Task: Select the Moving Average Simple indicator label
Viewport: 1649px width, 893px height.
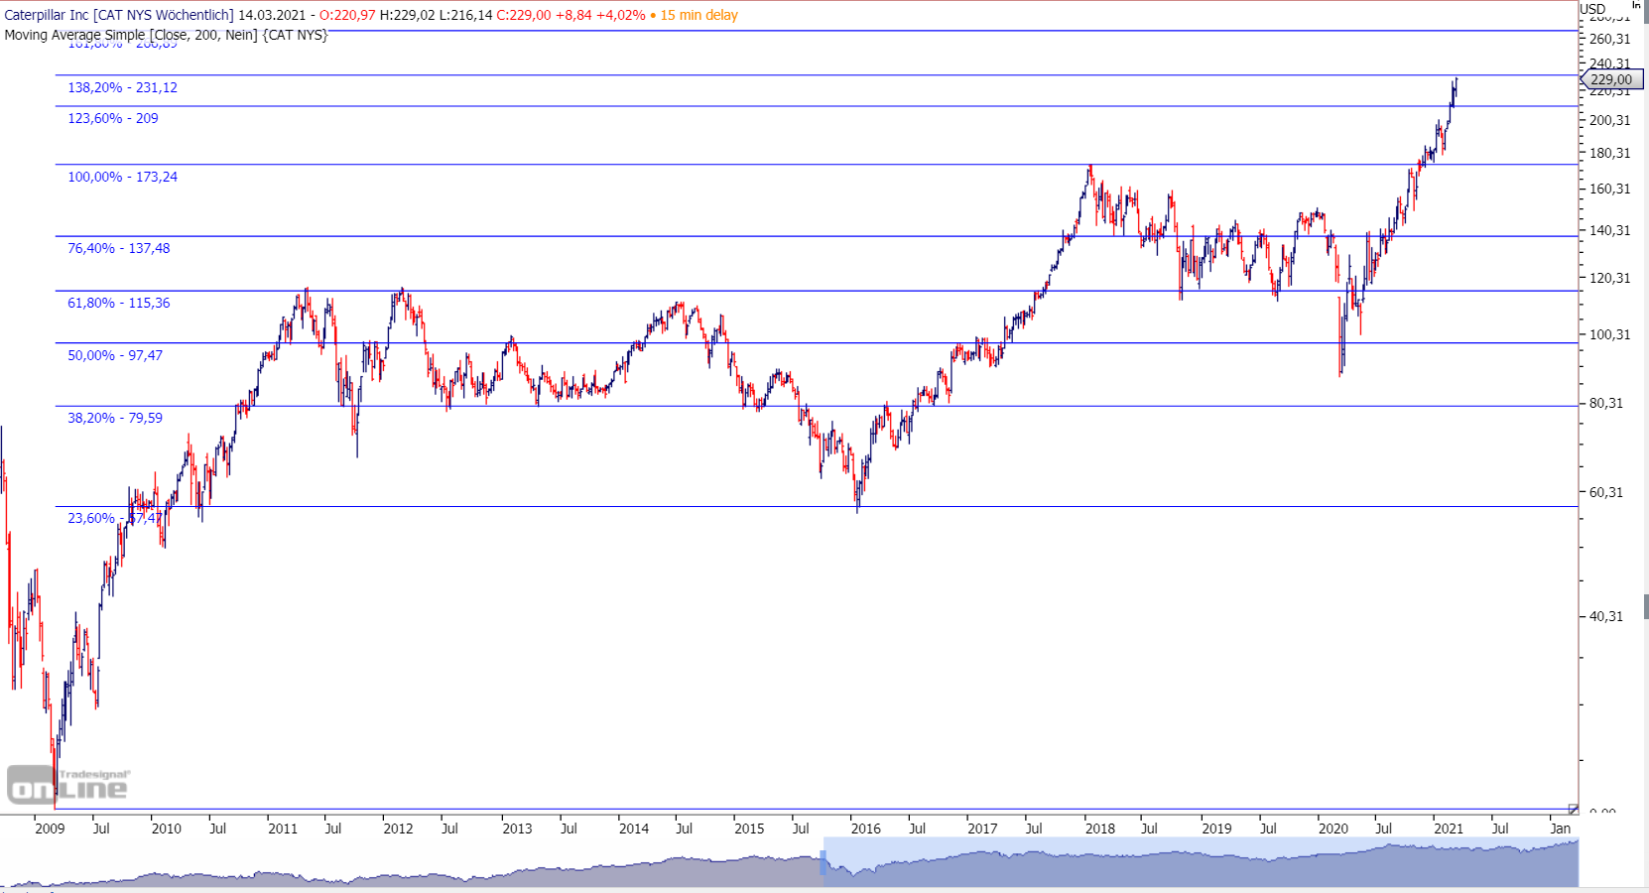Action: click(166, 34)
